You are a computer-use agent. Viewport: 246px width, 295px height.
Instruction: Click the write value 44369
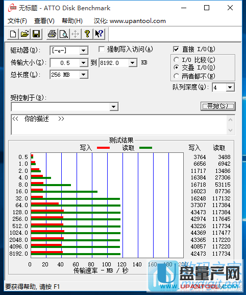199,233
